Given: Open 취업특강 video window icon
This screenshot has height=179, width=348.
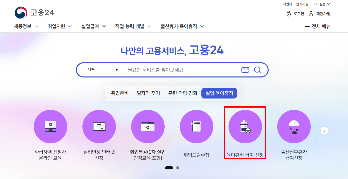Looking at the screenshot, I should click(148, 127).
